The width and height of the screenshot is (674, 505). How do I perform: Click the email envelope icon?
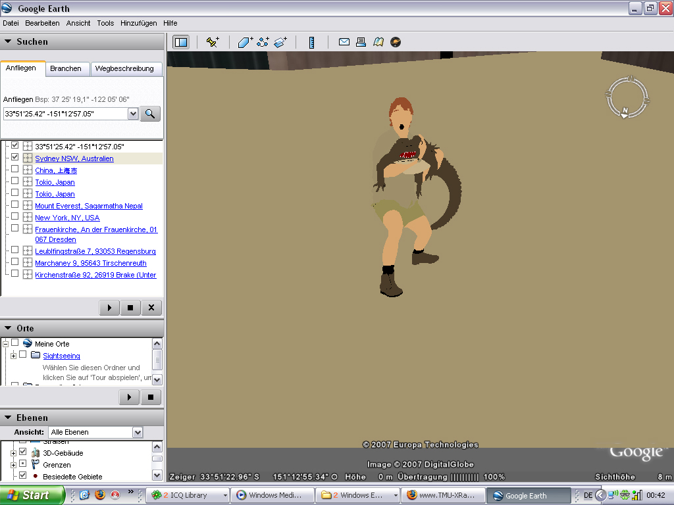click(344, 42)
